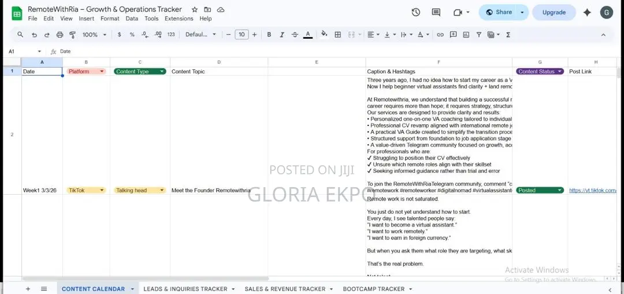Decrease decimal places
This screenshot has height=294, width=624.
(x=145, y=35)
